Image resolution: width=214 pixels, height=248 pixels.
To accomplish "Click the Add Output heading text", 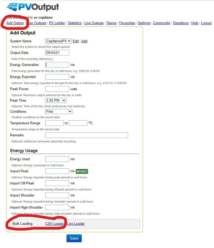I will (23, 33).
